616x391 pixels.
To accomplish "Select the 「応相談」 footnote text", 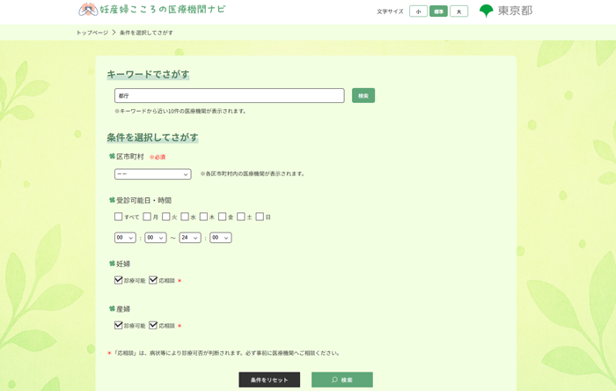I will [224, 353].
